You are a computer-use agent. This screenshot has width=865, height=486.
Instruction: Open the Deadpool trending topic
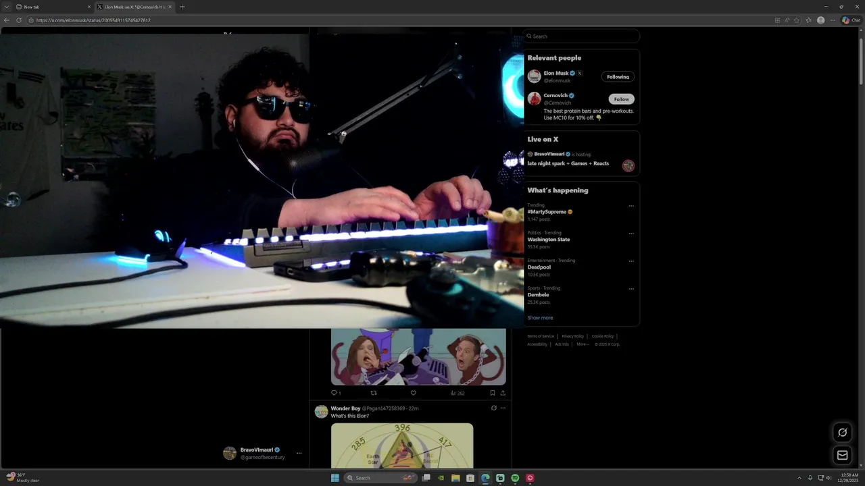(x=539, y=267)
